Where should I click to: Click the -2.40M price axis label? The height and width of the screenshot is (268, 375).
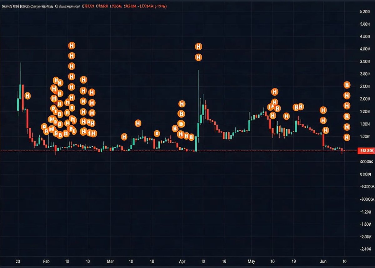point(366,249)
